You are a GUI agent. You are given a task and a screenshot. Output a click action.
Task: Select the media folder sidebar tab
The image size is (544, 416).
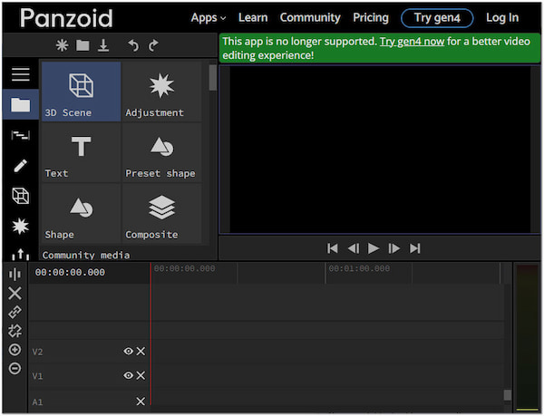tap(21, 104)
